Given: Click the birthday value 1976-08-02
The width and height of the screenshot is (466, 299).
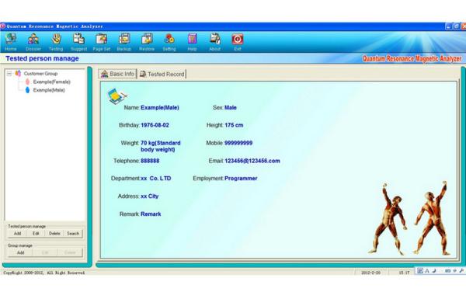Looking at the screenshot, I should click(155, 125).
